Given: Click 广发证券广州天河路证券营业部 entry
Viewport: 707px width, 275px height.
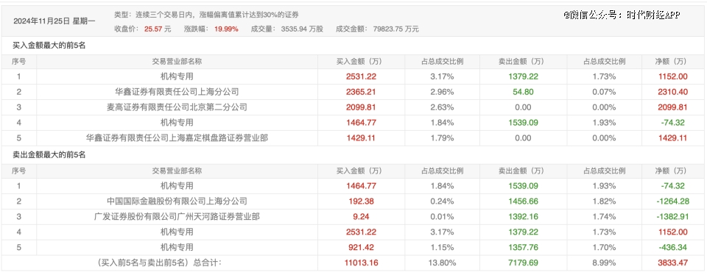Looking at the screenshot, I should coord(177,216).
